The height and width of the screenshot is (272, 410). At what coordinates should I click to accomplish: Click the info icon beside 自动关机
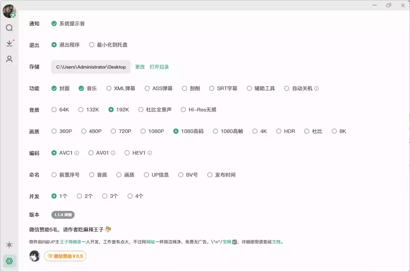point(316,88)
